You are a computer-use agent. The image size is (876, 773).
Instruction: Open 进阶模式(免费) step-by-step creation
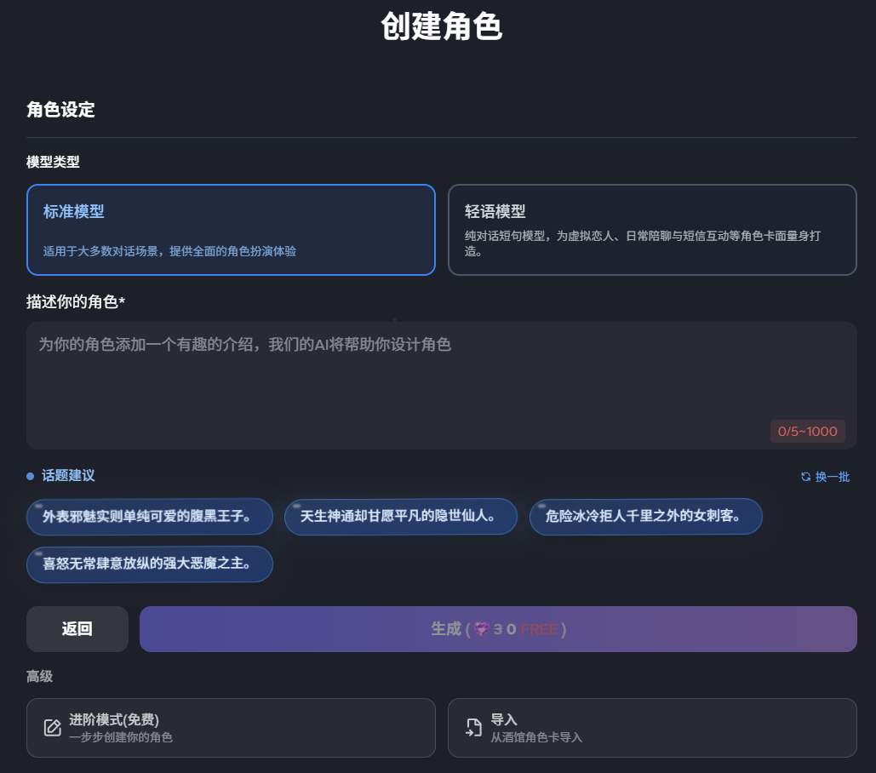click(x=231, y=728)
